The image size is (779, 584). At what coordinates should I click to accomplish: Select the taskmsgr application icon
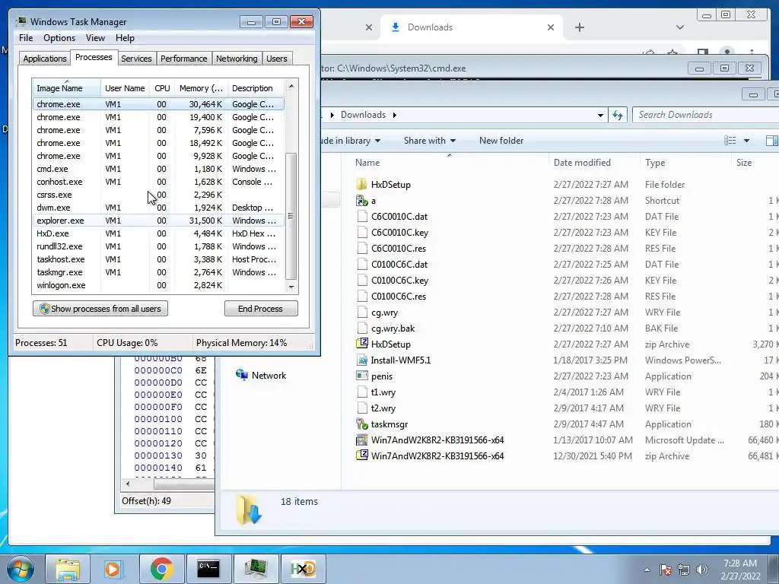pyautogui.click(x=361, y=424)
